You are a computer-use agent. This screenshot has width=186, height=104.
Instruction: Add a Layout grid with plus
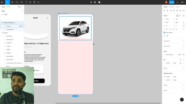click(184, 46)
